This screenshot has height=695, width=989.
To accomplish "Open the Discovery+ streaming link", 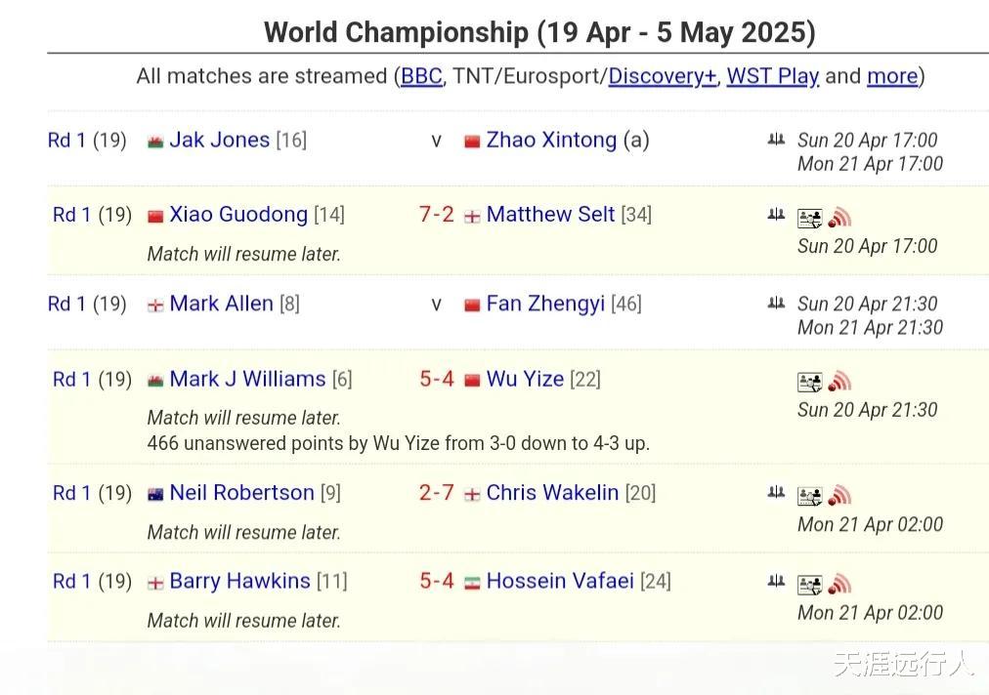I will click(x=662, y=76).
